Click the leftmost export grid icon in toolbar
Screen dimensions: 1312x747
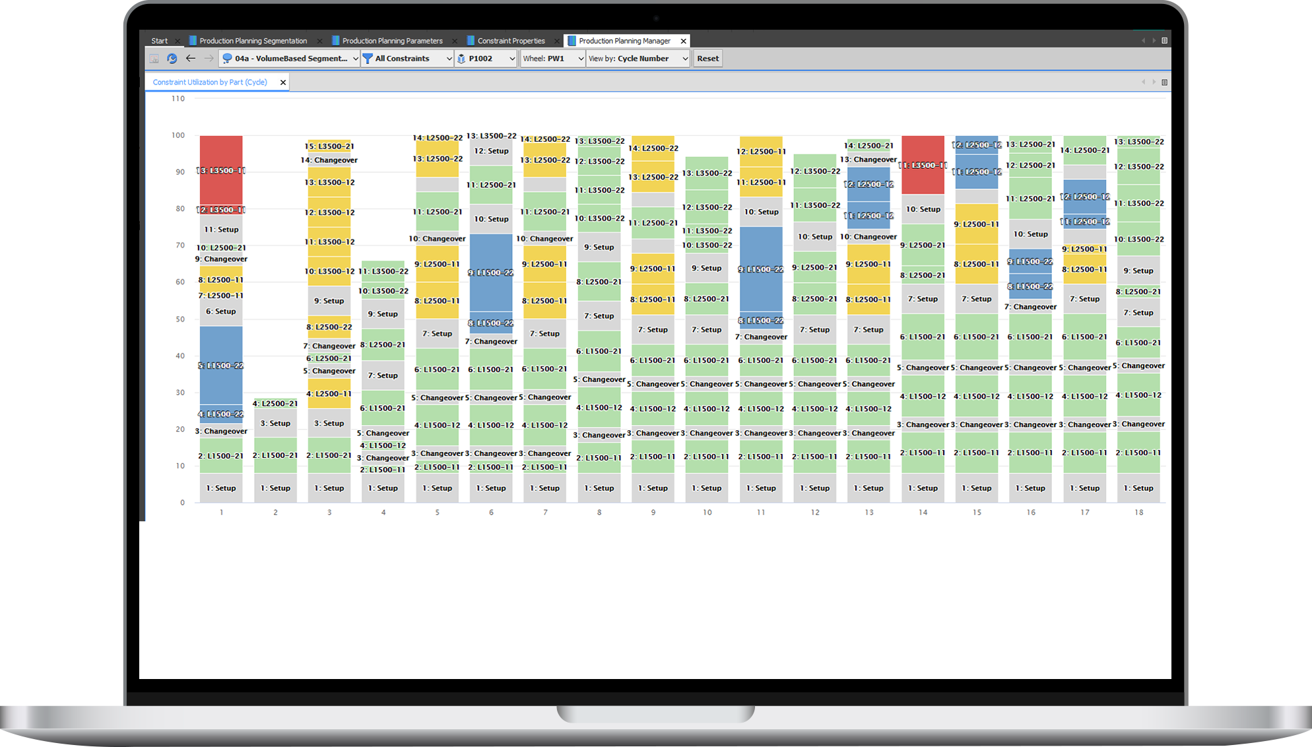click(153, 59)
